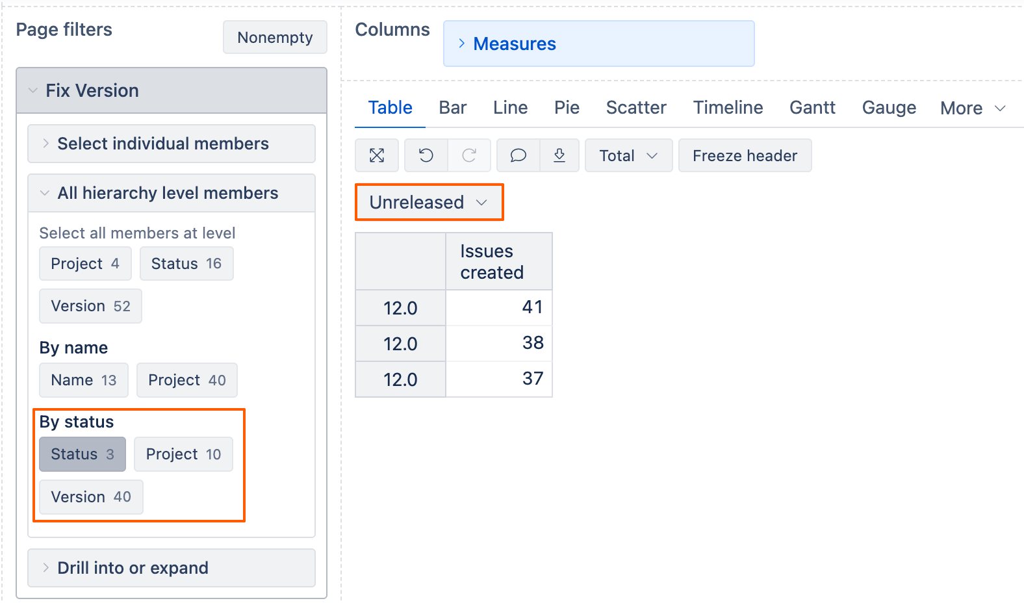Select Version 52 level members
This screenshot has width=1024, height=603.
[x=90, y=306]
